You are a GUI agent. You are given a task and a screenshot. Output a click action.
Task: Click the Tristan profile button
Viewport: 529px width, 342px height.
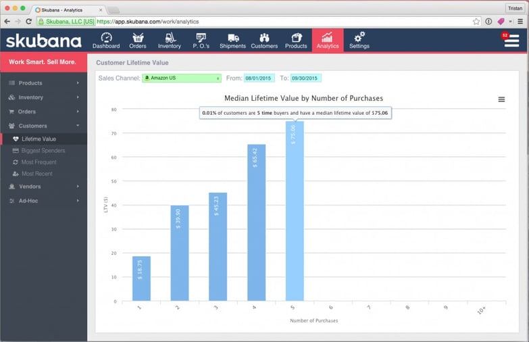pyautogui.click(x=515, y=8)
